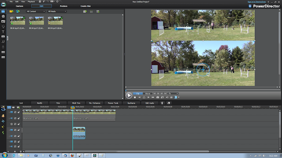
Task: Open the All Media filter dropdown
Action: [x=57, y=11]
